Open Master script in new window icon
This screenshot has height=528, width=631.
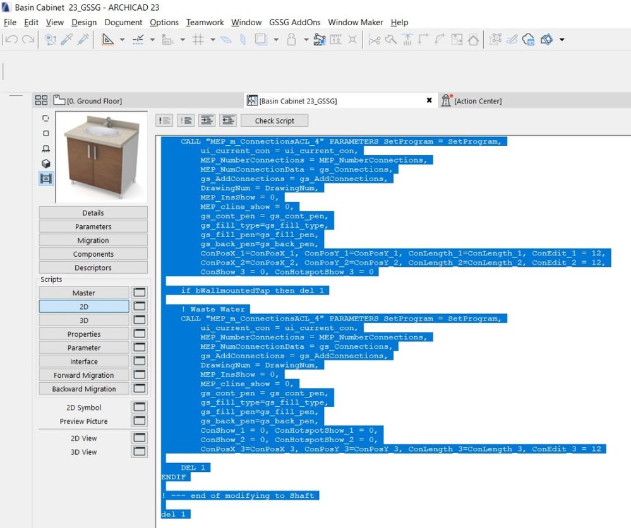click(139, 293)
